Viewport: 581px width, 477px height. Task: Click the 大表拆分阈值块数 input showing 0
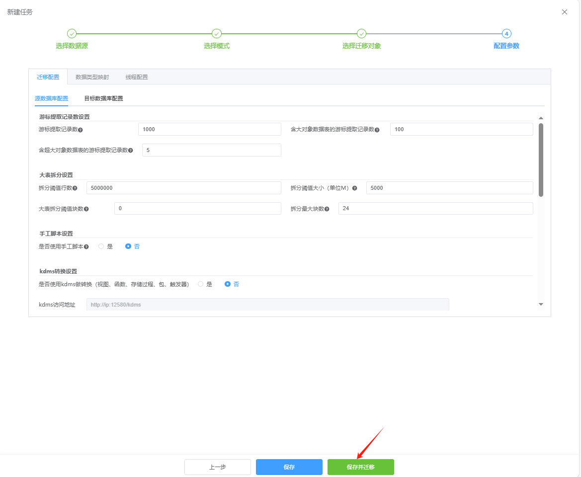tap(198, 208)
